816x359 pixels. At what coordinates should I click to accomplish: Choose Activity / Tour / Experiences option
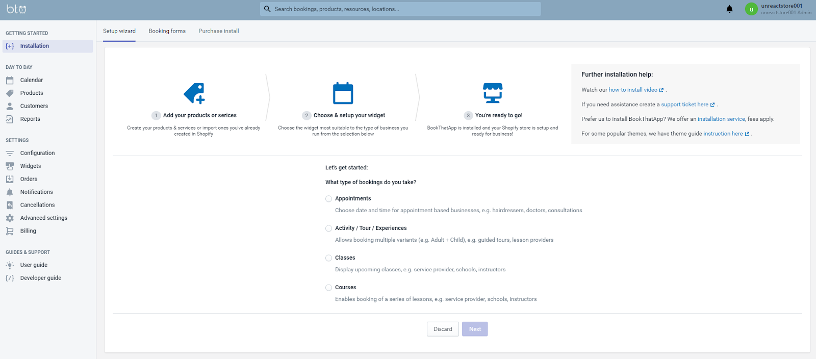tap(328, 228)
